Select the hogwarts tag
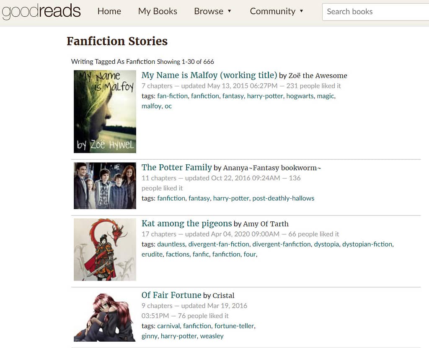Viewport: 429px width, 348px height. (300, 96)
